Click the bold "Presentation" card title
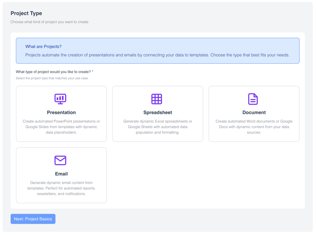 (61, 113)
